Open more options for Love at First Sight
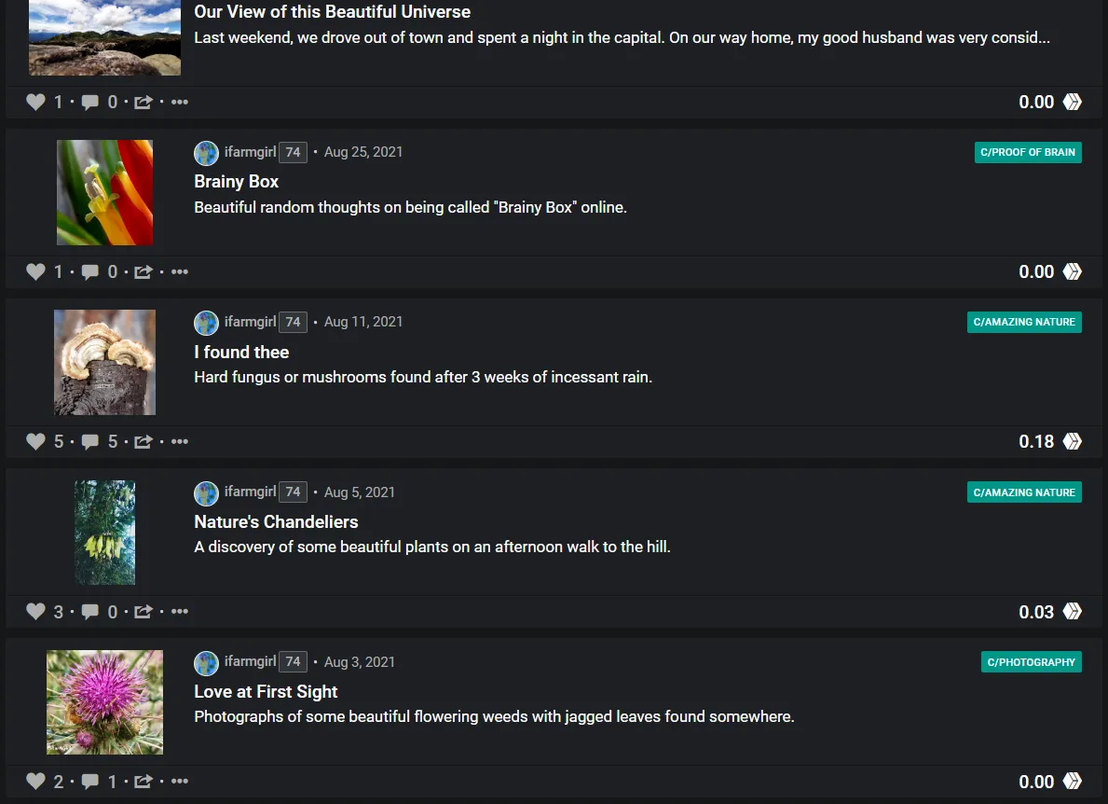1108x804 pixels. (180, 782)
